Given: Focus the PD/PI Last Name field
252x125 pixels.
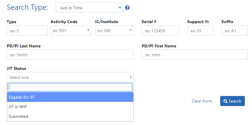Looking at the screenshot, I should click(70, 55).
